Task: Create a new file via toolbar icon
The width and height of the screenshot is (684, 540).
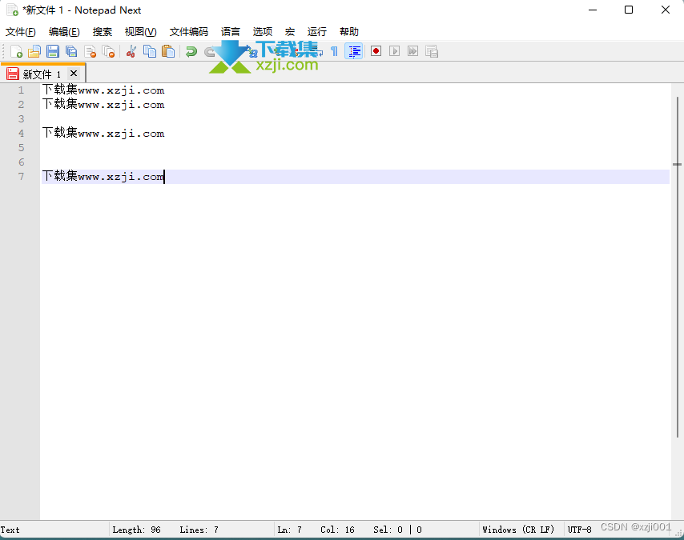Action: pos(16,51)
